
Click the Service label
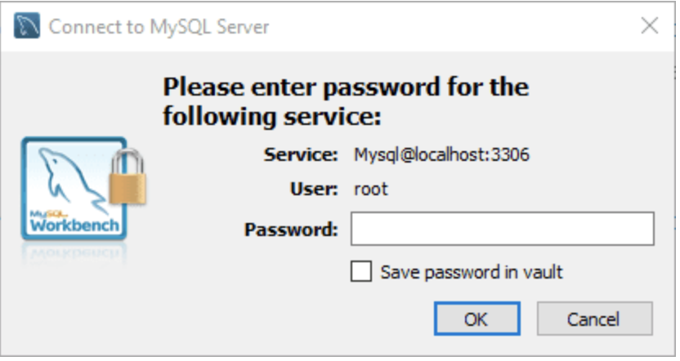pos(300,154)
